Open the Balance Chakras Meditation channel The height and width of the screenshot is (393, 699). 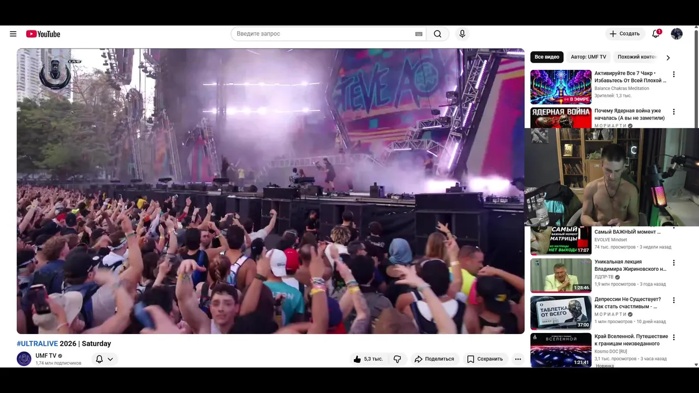tap(621, 88)
